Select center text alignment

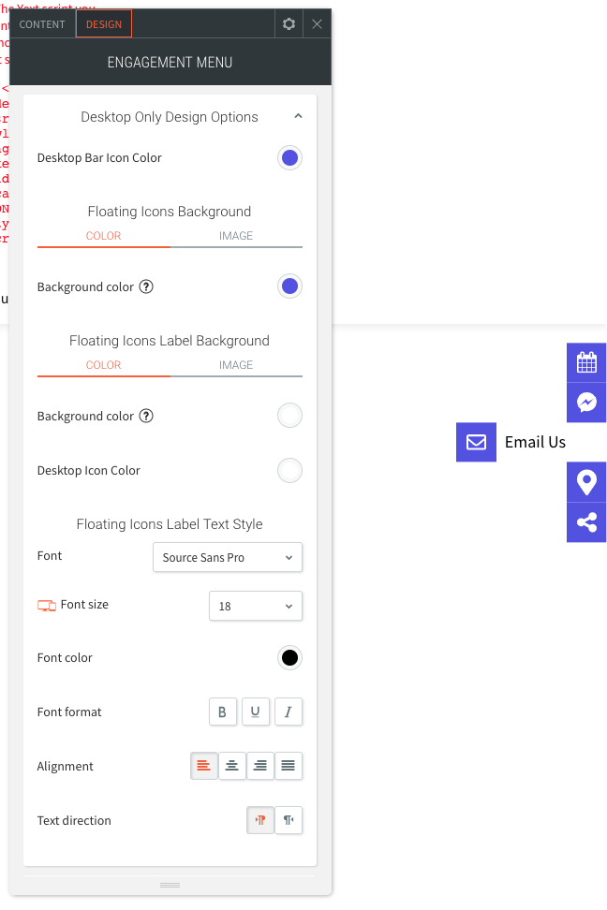231,767
